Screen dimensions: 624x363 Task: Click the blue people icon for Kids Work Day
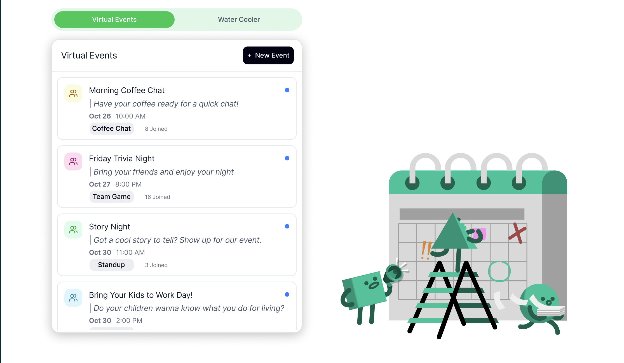pyautogui.click(x=73, y=298)
